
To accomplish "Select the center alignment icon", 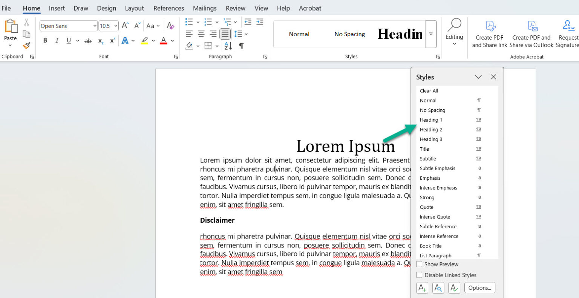I will point(201,34).
